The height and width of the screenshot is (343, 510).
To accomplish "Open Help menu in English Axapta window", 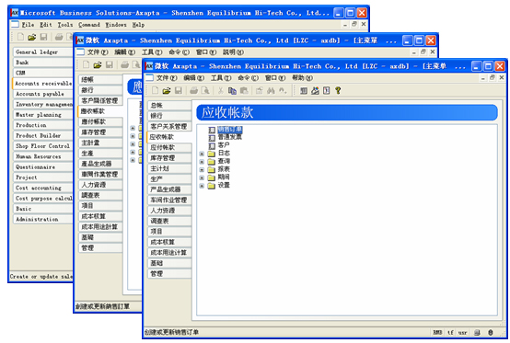I will [x=138, y=25].
